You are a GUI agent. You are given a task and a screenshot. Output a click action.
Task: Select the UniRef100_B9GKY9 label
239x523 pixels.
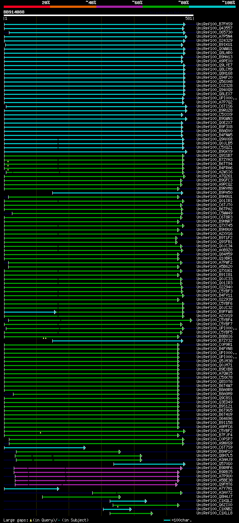214,151
